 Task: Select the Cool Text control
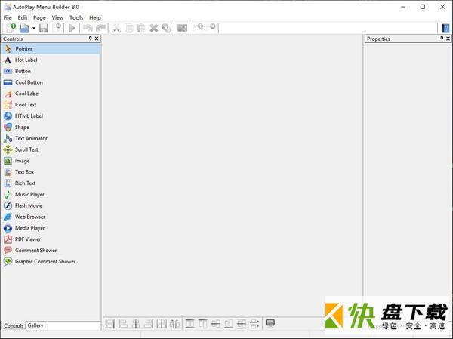(x=51, y=105)
